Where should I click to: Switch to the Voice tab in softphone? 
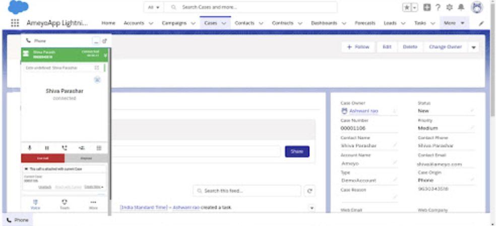[35, 204]
